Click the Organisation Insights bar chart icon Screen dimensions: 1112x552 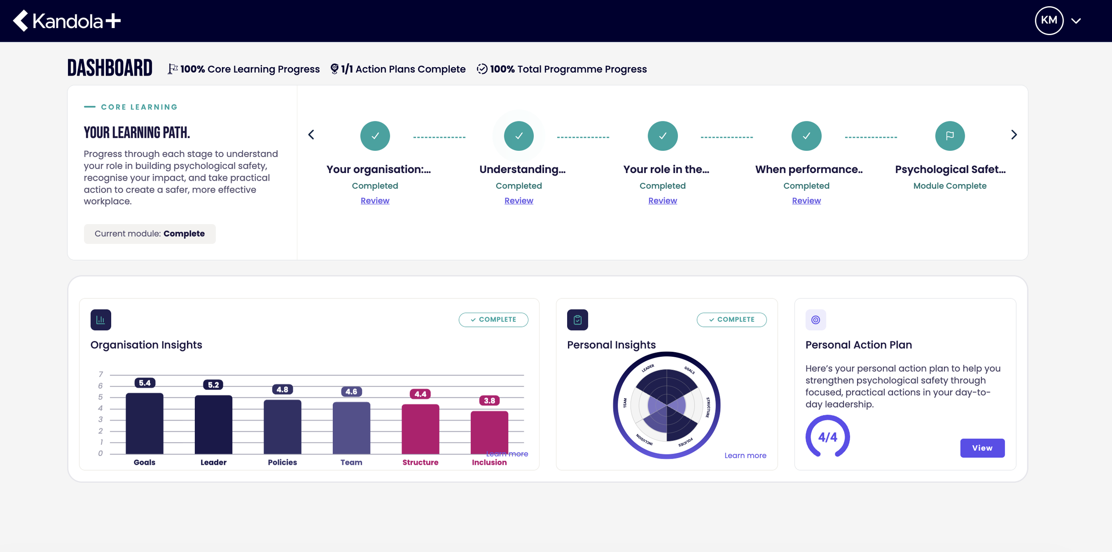pos(101,320)
